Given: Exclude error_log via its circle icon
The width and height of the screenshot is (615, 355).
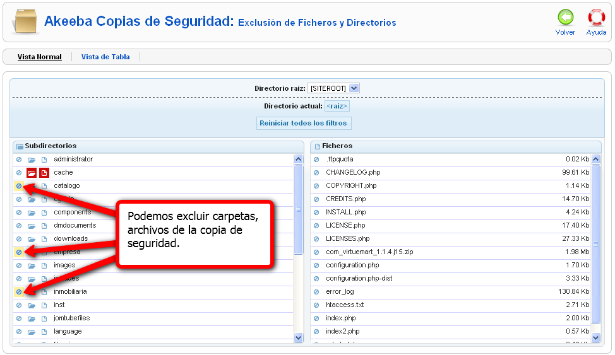Looking at the screenshot, I should (316, 292).
